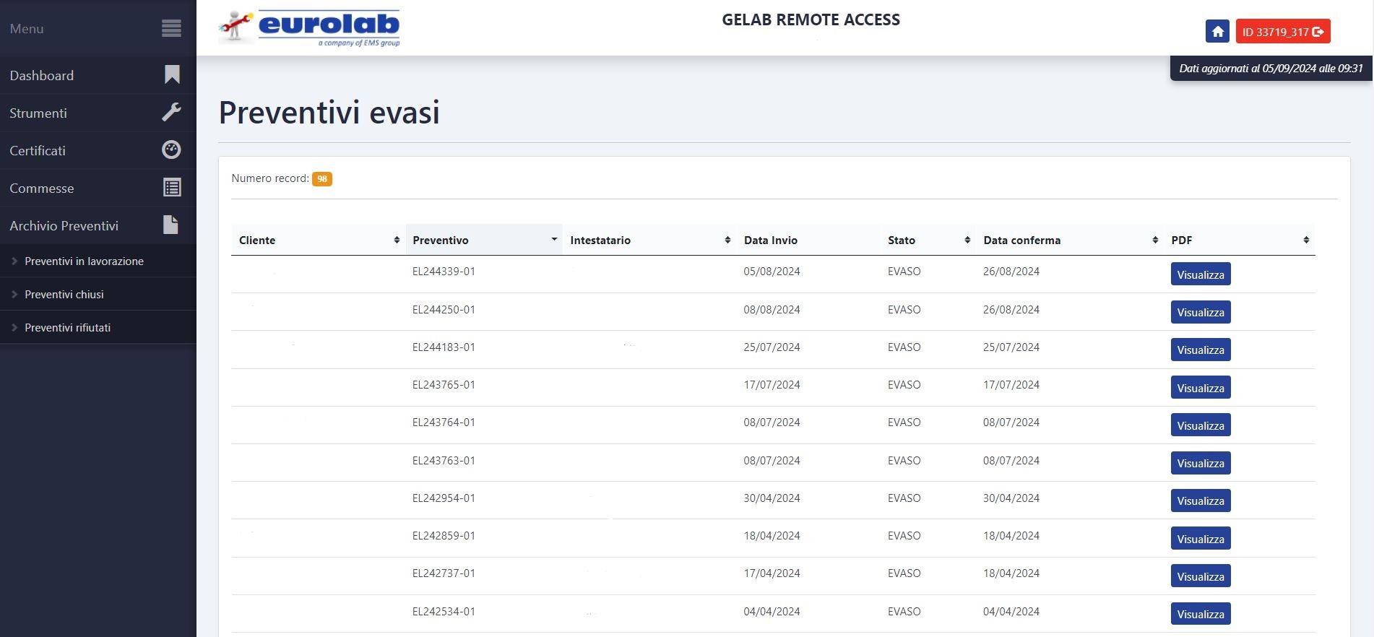Open the Commesse menu item
1374x637 pixels.
click(98, 188)
